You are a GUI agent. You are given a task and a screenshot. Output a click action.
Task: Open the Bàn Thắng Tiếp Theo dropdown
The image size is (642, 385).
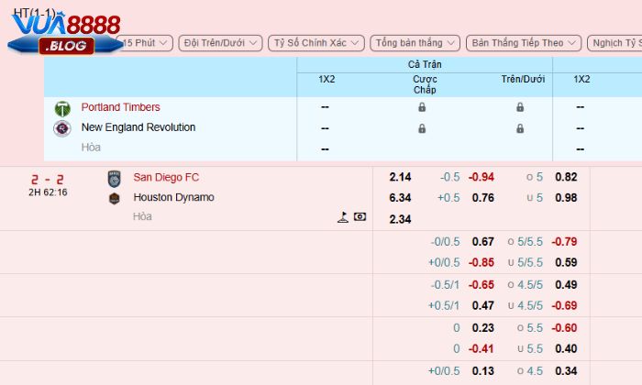pos(523,43)
